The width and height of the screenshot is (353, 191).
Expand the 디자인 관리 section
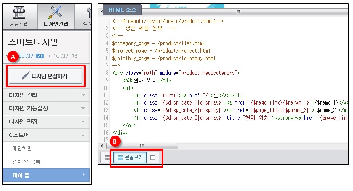[x=46, y=95]
